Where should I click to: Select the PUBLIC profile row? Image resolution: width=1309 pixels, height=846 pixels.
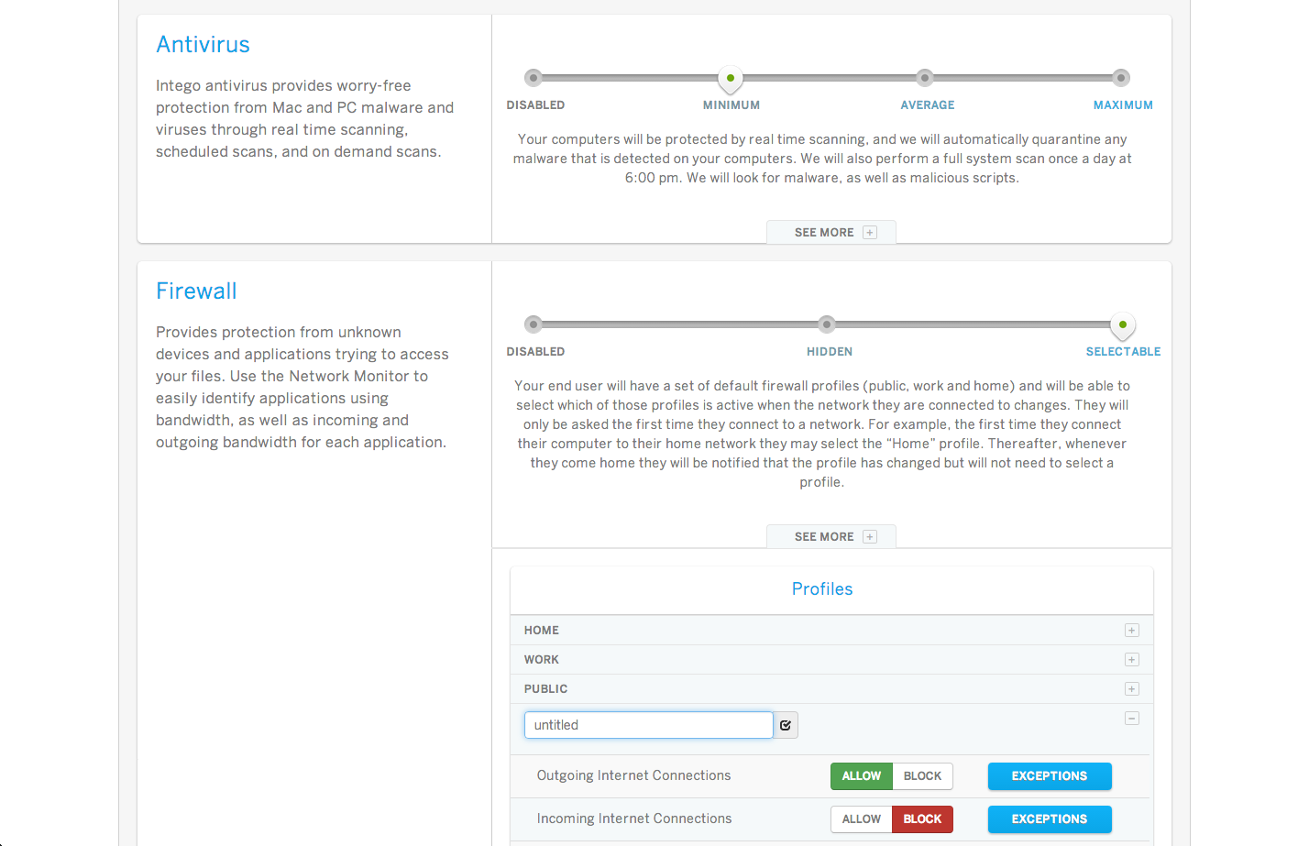pos(831,689)
